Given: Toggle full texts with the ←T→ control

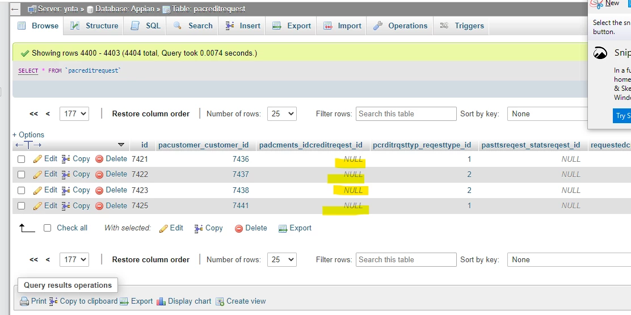Looking at the screenshot, I should pos(28,145).
